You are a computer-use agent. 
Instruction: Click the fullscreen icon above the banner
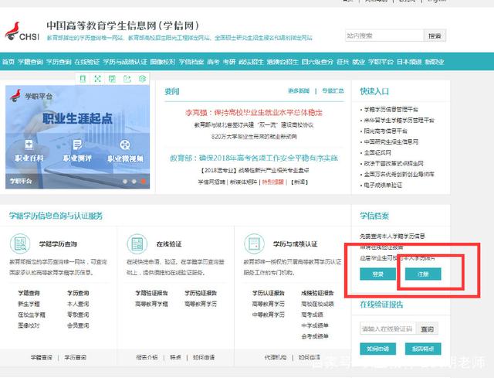point(98,79)
